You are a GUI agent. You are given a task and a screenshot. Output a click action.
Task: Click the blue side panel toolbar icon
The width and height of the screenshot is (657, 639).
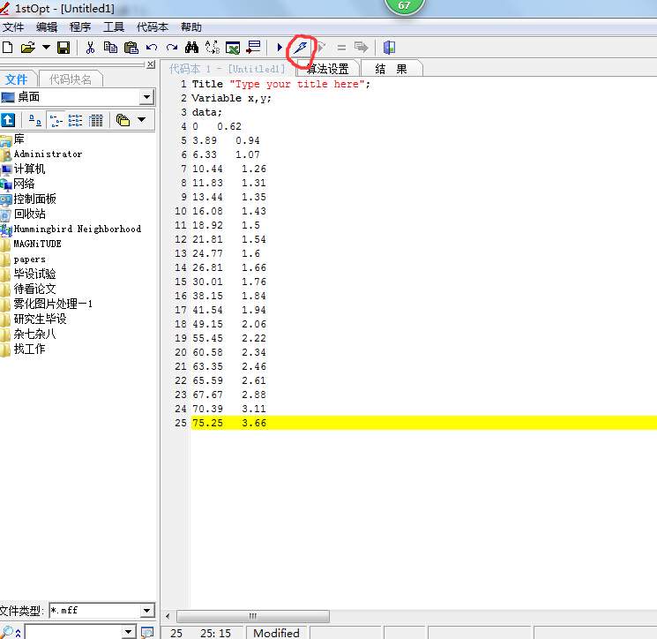pos(389,48)
